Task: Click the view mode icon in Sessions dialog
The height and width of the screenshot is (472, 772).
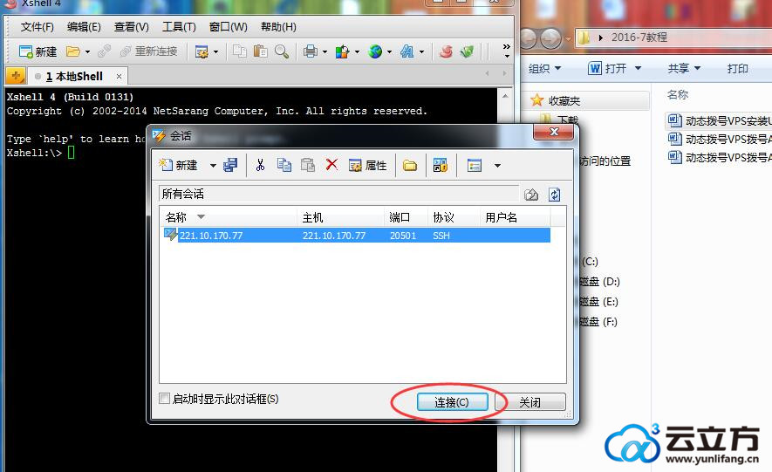Action: (x=475, y=166)
